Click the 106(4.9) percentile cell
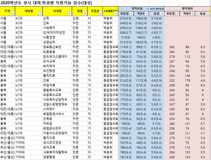211x160 pixels. click(x=141, y=18)
